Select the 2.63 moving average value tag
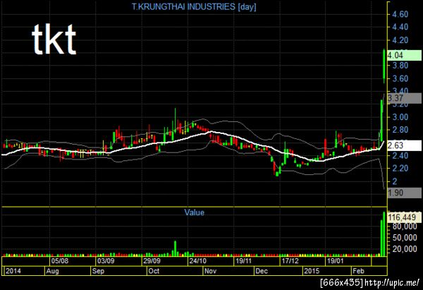 (404, 145)
